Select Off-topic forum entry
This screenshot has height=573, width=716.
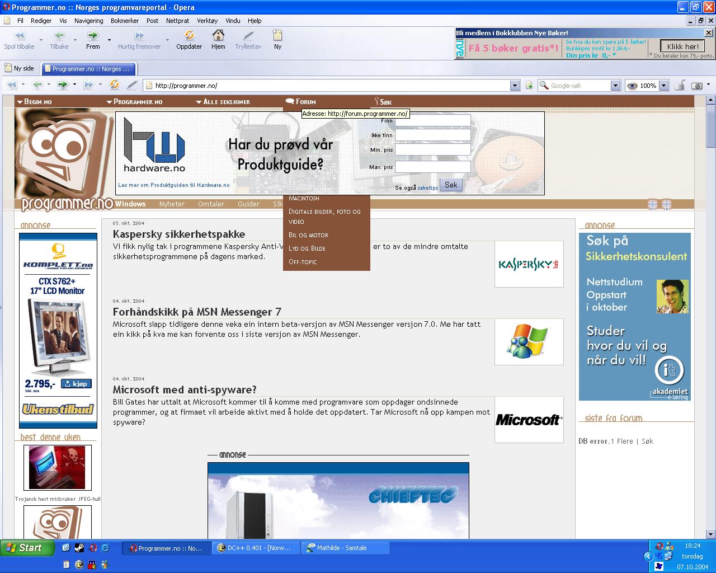coord(303,262)
